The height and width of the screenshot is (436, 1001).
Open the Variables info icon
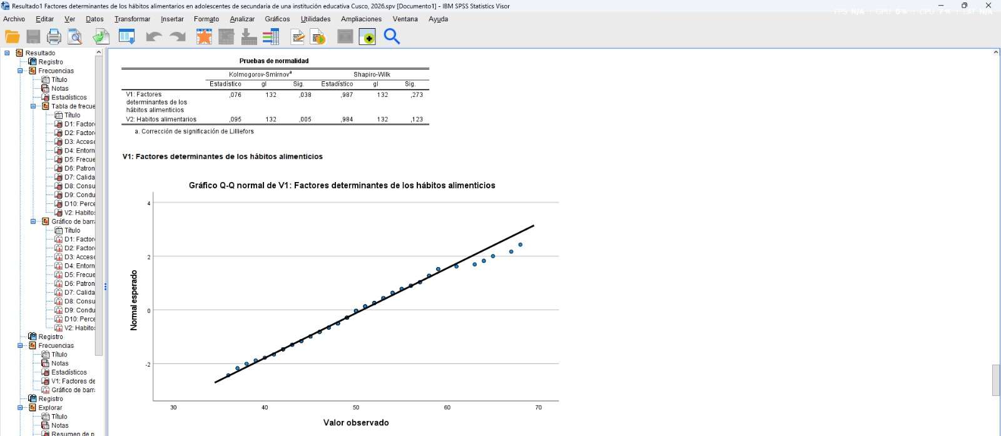[x=271, y=37]
